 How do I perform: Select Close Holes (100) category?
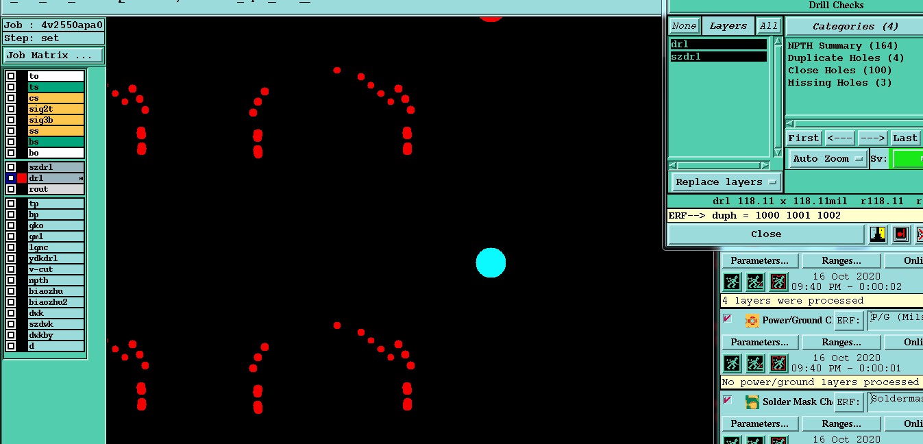click(839, 71)
